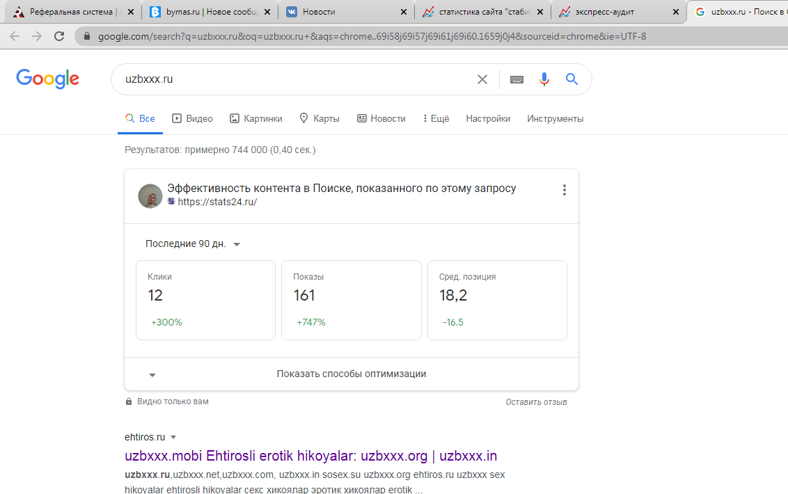Click the blue magnifier search button
This screenshot has width=788, height=494.
click(572, 79)
